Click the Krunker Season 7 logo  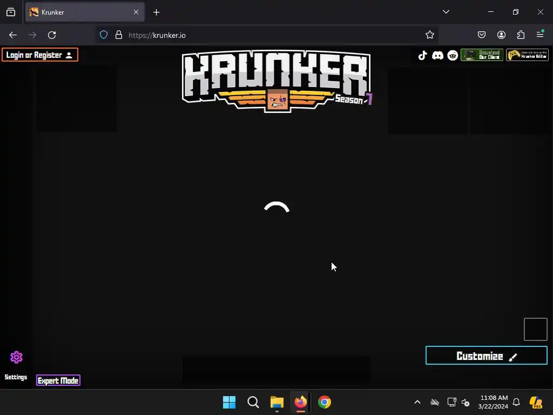tap(276, 81)
